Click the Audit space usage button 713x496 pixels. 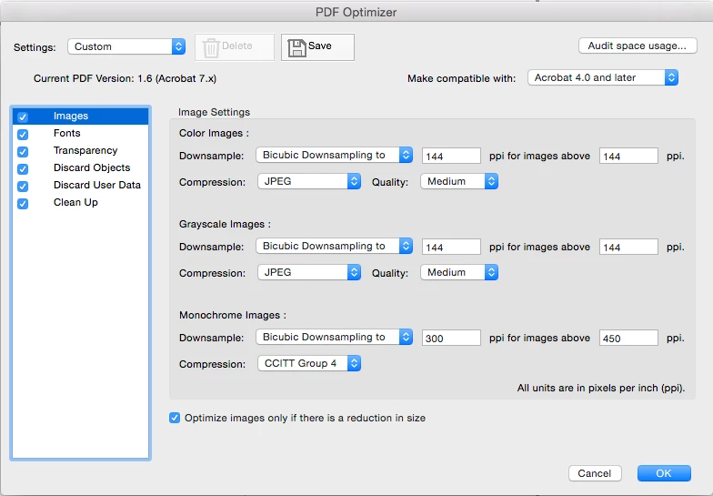(x=638, y=46)
